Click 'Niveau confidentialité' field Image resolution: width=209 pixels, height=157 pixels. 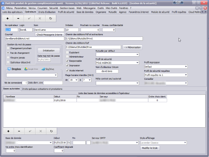[109, 30]
